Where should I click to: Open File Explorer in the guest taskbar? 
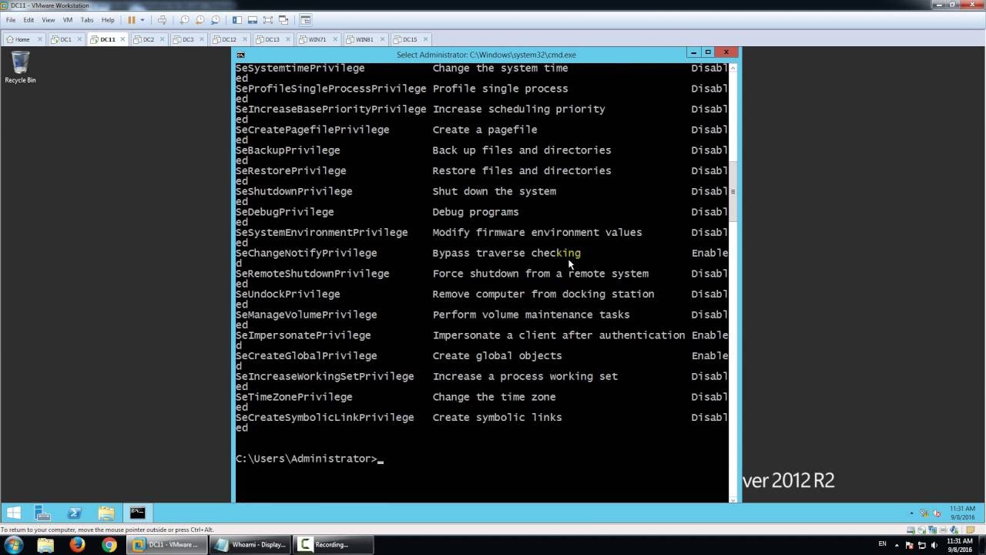pyautogui.click(x=106, y=513)
